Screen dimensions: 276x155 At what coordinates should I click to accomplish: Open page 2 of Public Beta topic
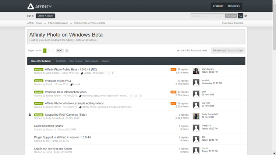pyautogui.click(x=112, y=73)
